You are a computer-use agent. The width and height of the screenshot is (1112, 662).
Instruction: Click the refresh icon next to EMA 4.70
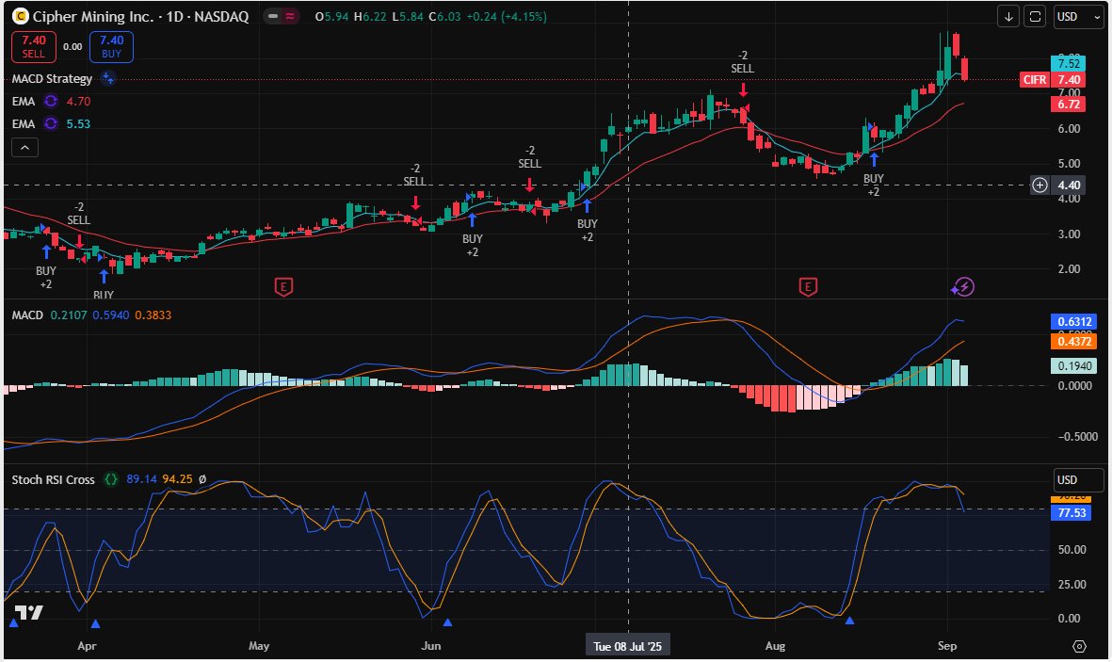click(50, 102)
